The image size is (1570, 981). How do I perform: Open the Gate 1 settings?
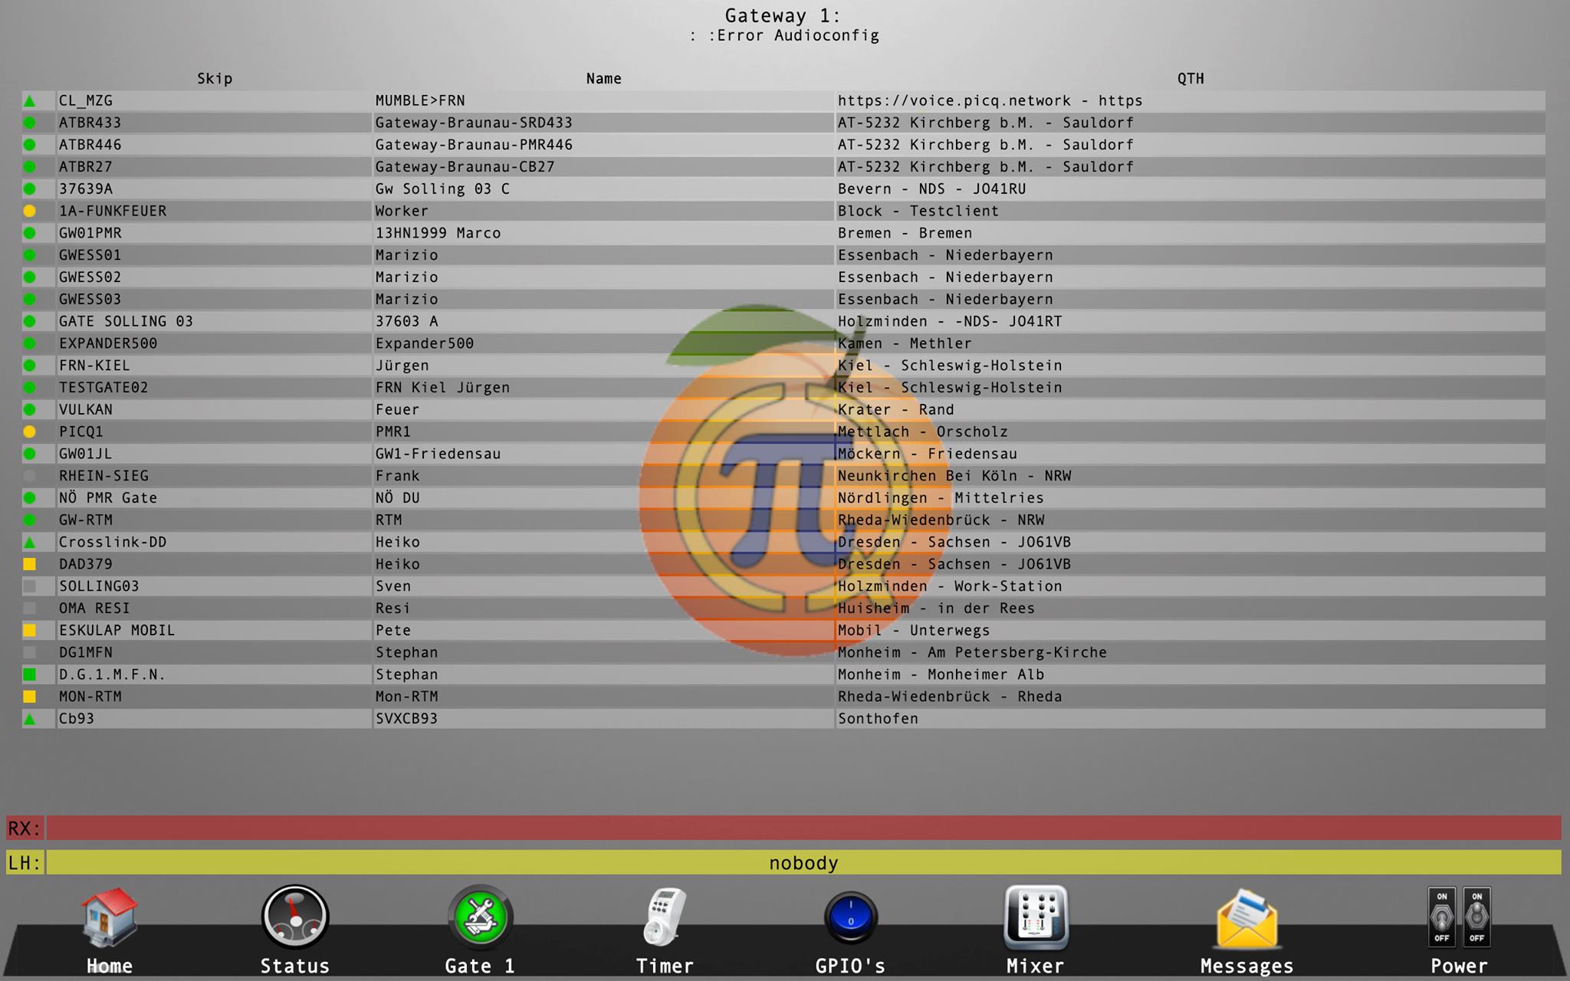[481, 930]
